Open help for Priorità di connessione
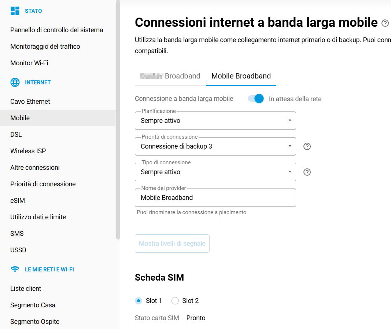The image size is (391, 329). [x=307, y=146]
